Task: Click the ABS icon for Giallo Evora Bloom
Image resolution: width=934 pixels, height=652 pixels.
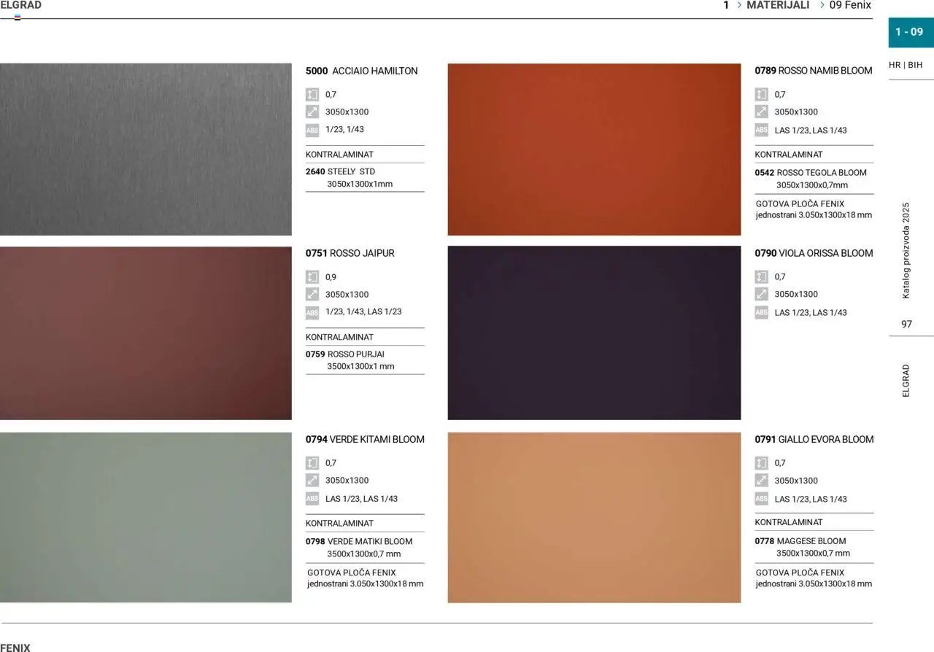Action: [762, 499]
